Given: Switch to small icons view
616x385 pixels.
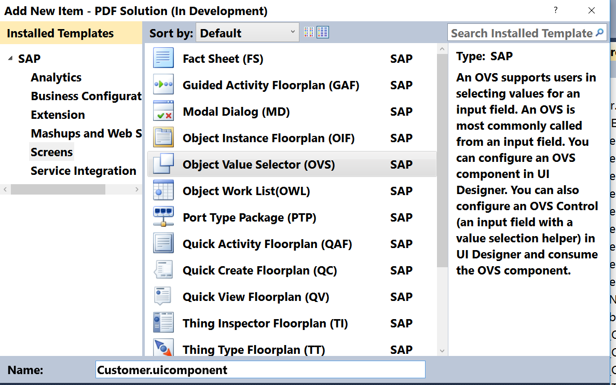Looking at the screenshot, I should (309, 32).
